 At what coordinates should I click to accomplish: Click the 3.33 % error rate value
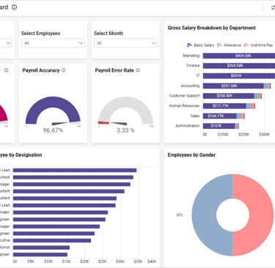coord(125,130)
